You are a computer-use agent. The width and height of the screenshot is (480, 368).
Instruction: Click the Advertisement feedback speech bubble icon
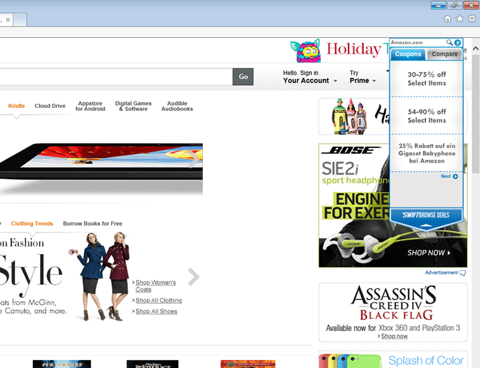[463, 273]
